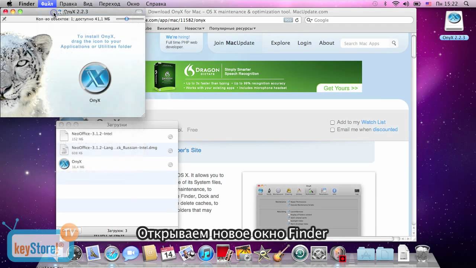Launch iMovie from the Dock
Viewport: 476px width, 268px height.
(x=262, y=254)
